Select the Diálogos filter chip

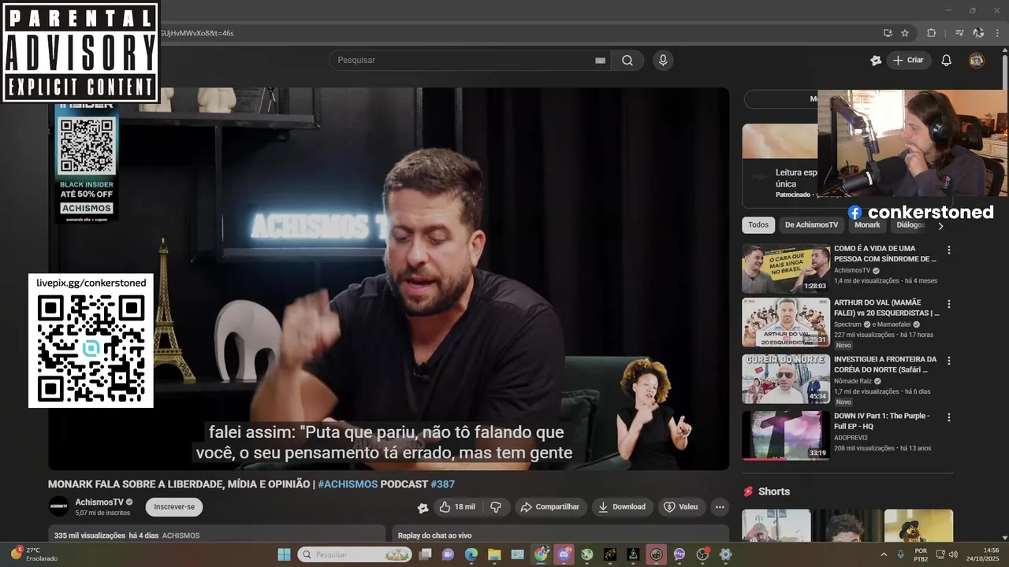pyautogui.click(x=910, y=225)
